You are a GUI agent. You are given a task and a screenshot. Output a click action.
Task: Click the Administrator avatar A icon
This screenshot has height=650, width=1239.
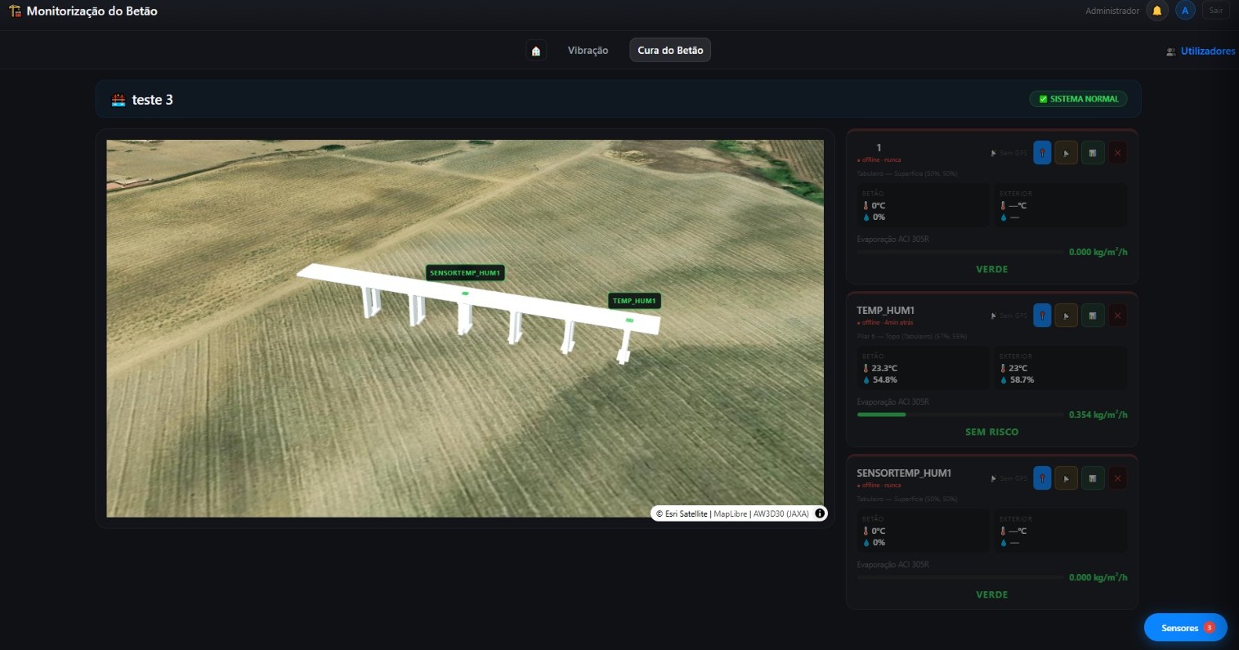pyautogui.click(x=1185, y=11)
